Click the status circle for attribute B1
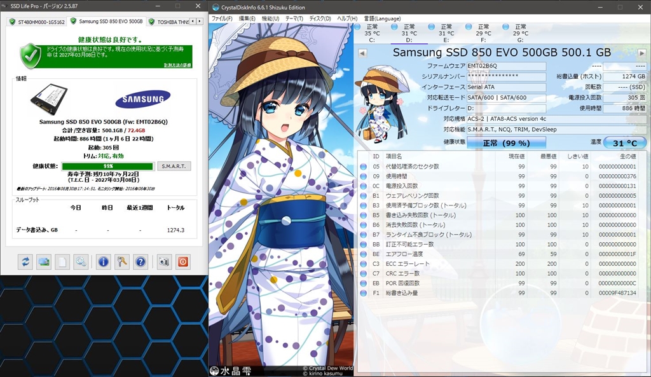 pos(363,196)
